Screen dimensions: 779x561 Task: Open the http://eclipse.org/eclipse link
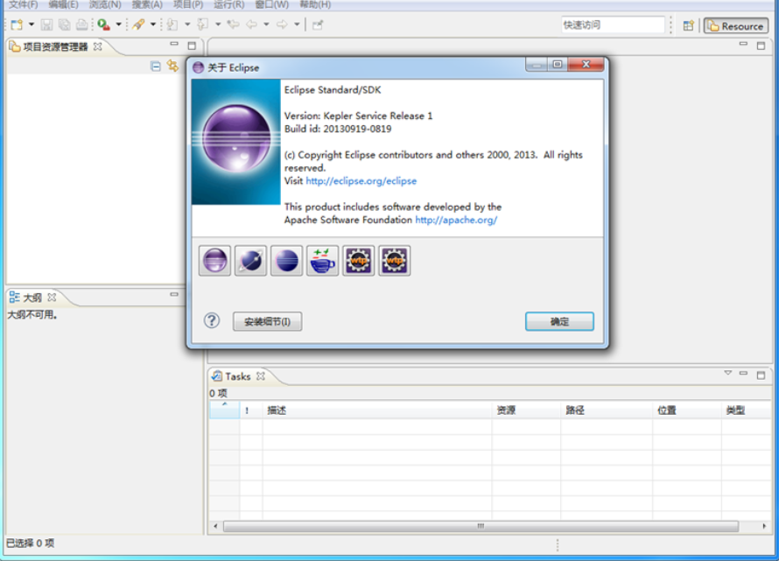[361, 181]
